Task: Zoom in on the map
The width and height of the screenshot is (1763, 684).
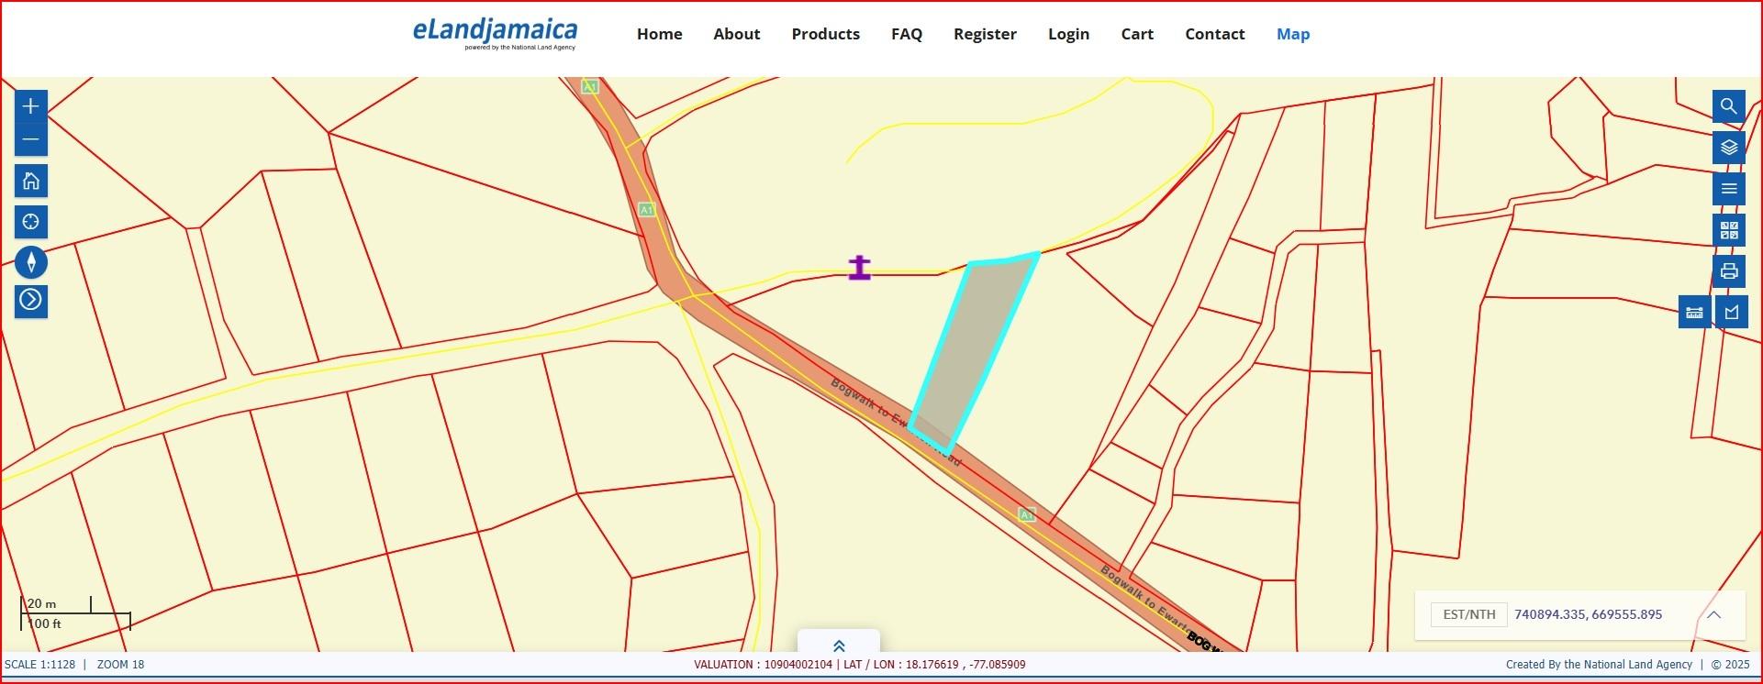Action: (x=30, y=106)
